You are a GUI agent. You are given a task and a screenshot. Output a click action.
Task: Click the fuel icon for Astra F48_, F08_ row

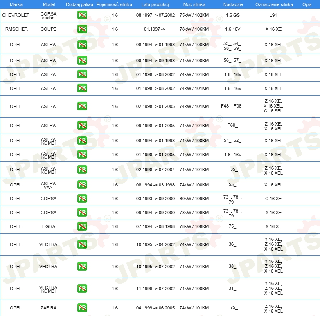[x=82, y=106]
